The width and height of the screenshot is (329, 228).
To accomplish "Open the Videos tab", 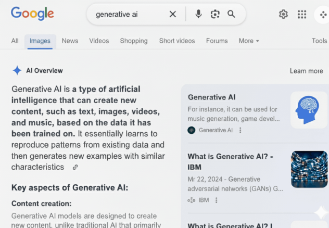I will (99, 41).
